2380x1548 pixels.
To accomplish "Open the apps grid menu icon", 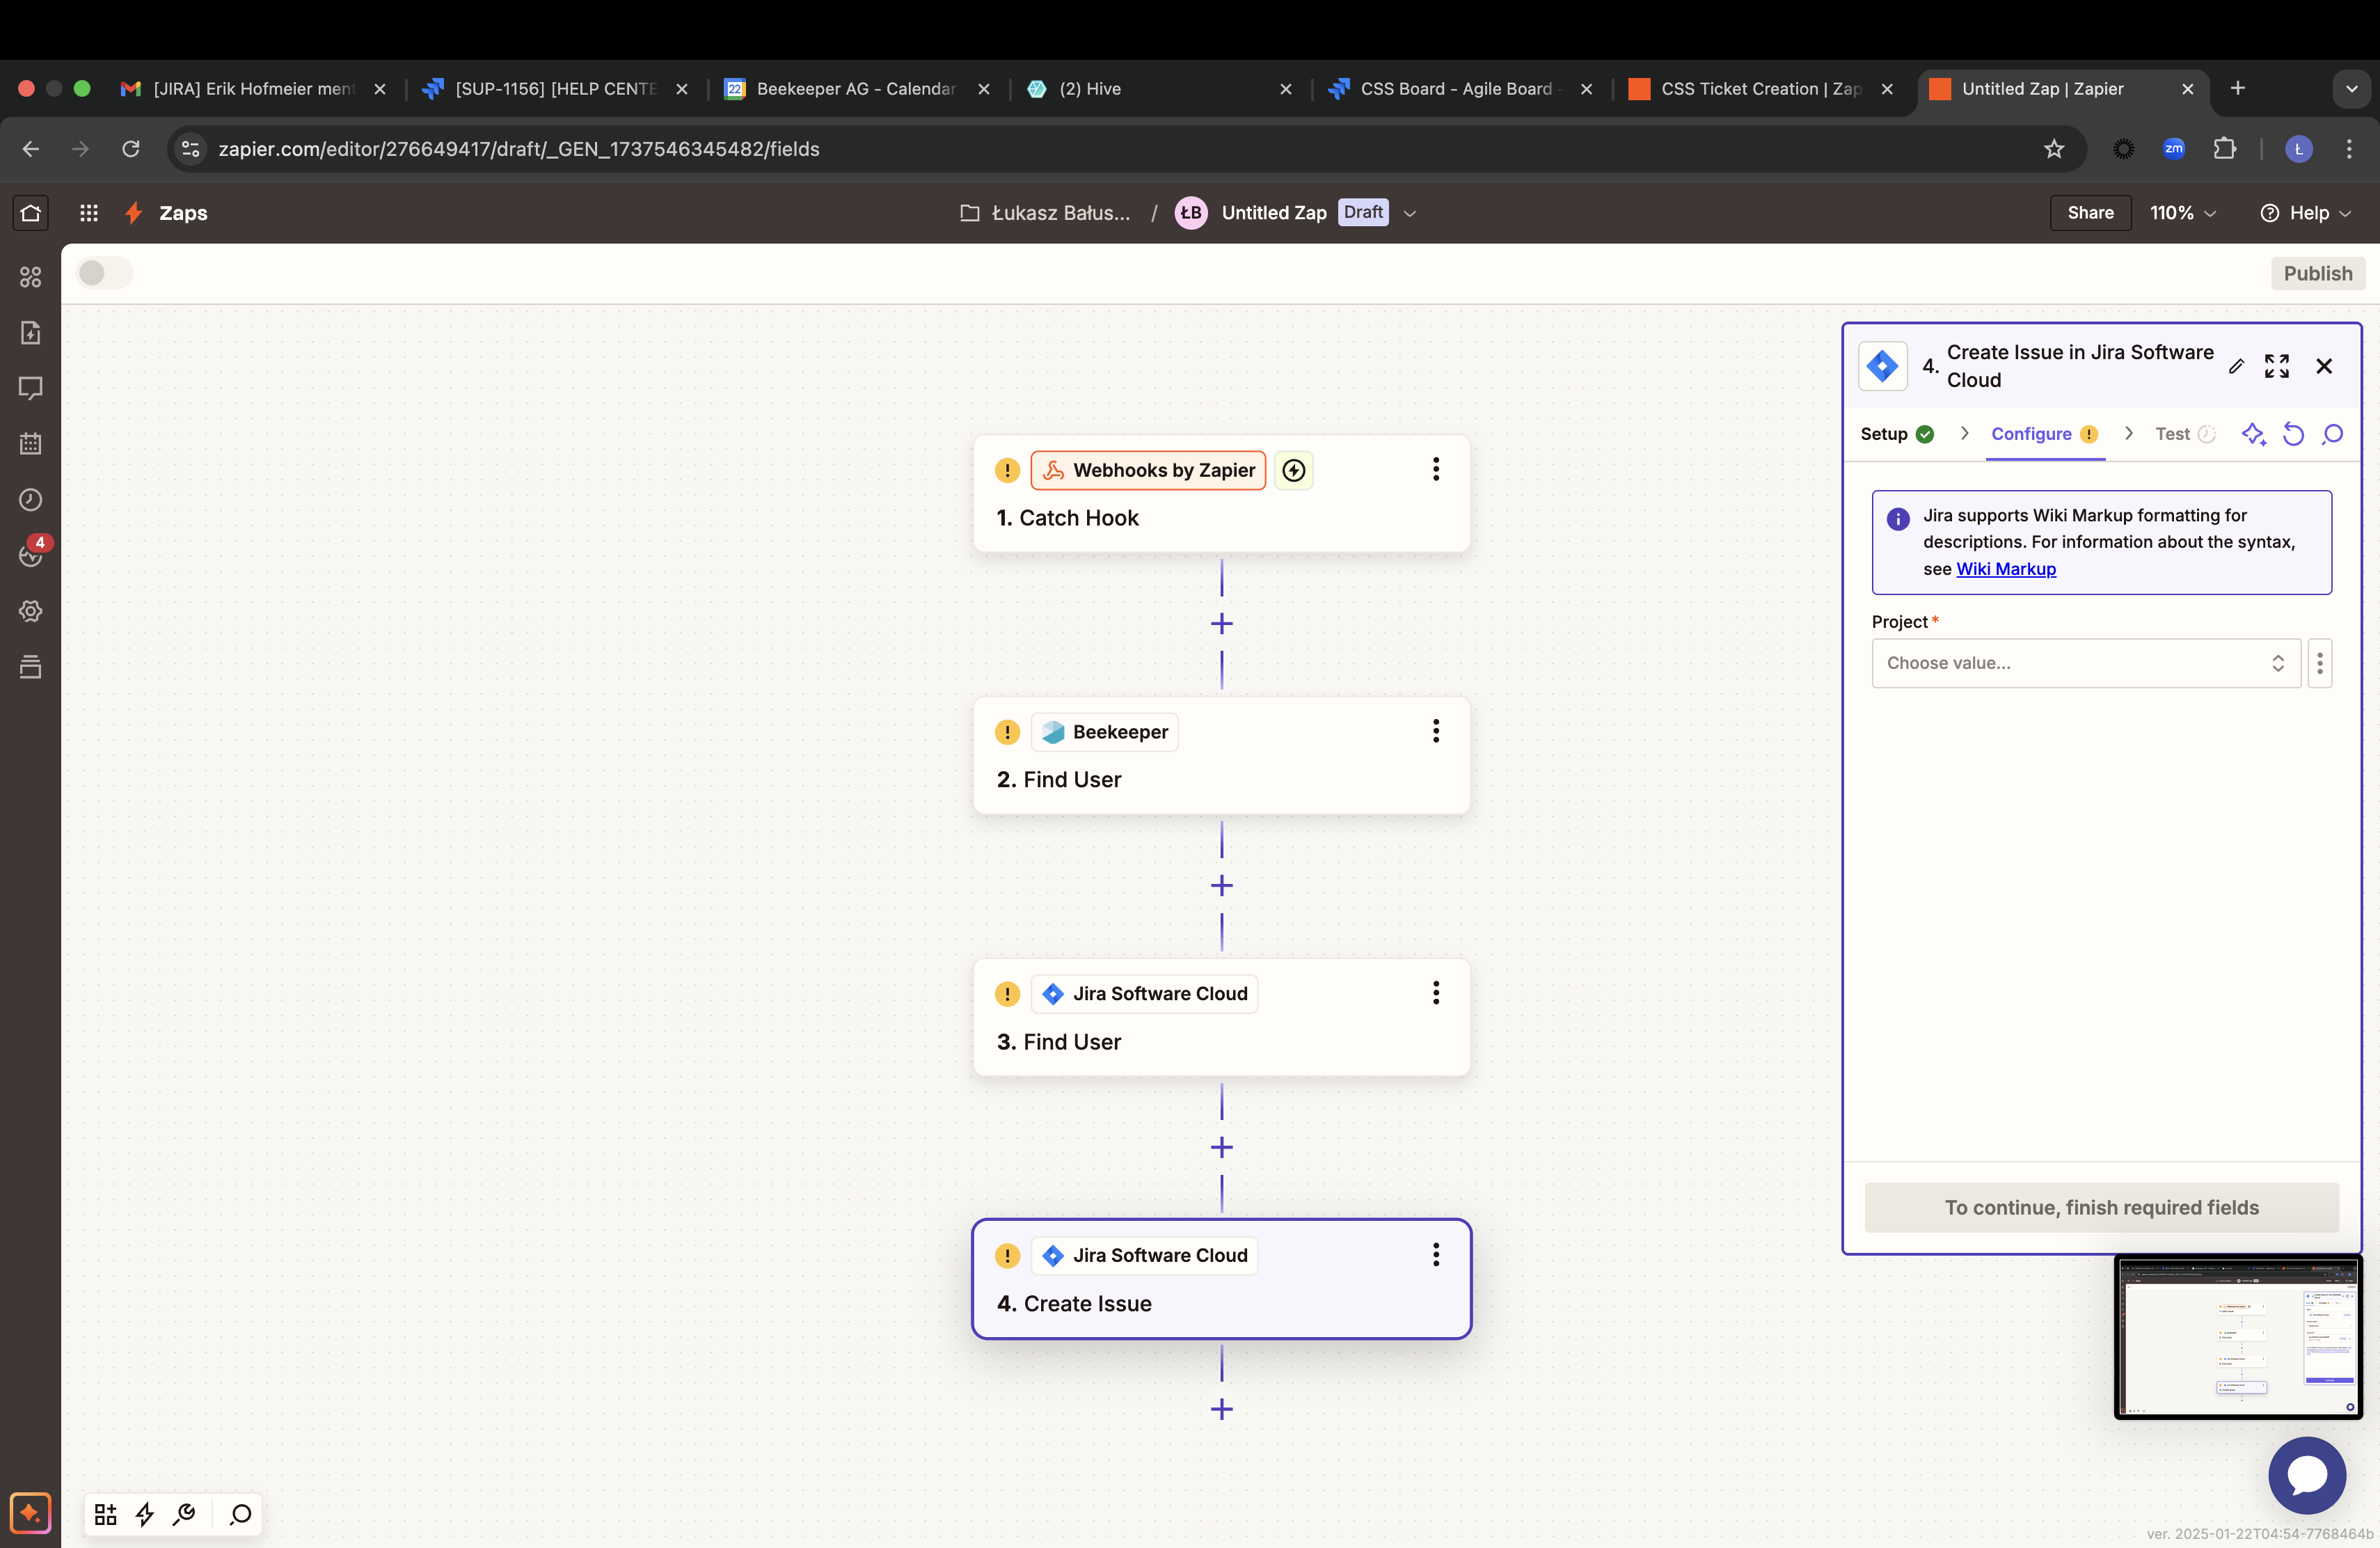I will click(x=89, y=213).
